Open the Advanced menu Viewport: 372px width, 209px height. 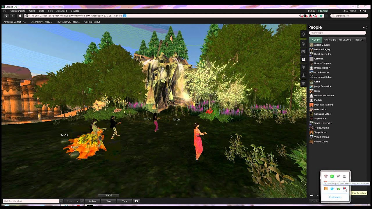coord(62,11)
